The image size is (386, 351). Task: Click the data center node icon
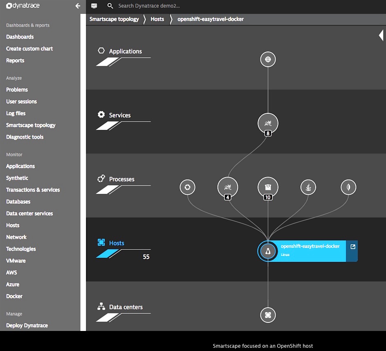coord(268,315)
